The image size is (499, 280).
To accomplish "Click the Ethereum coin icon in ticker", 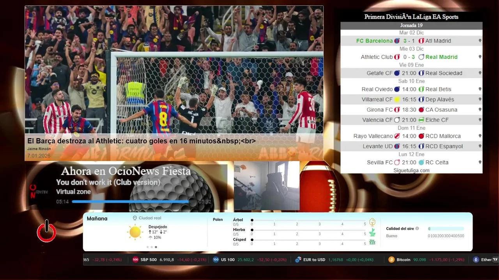I will pos(476,260).
